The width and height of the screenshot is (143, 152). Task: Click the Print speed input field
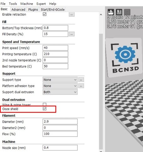55,48
